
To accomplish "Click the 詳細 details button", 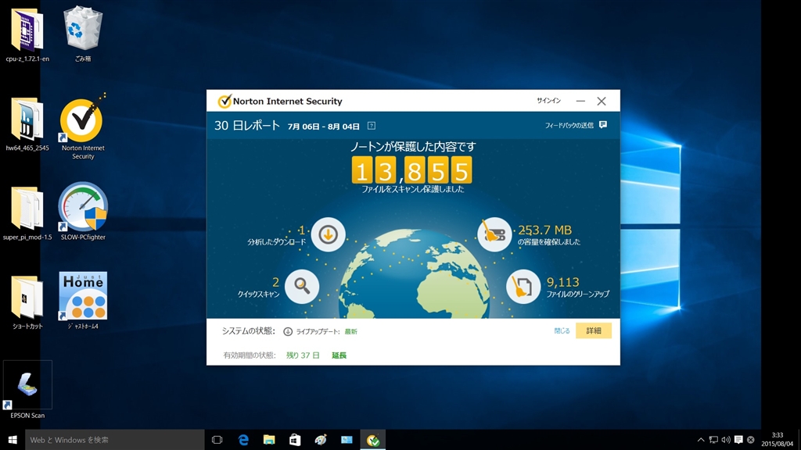I will point(594,330).
